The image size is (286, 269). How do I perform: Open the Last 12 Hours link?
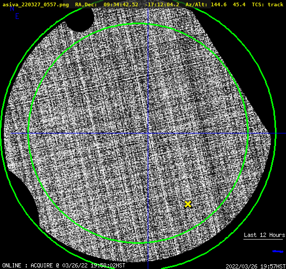pyautogui.click(x=264, y=235)
